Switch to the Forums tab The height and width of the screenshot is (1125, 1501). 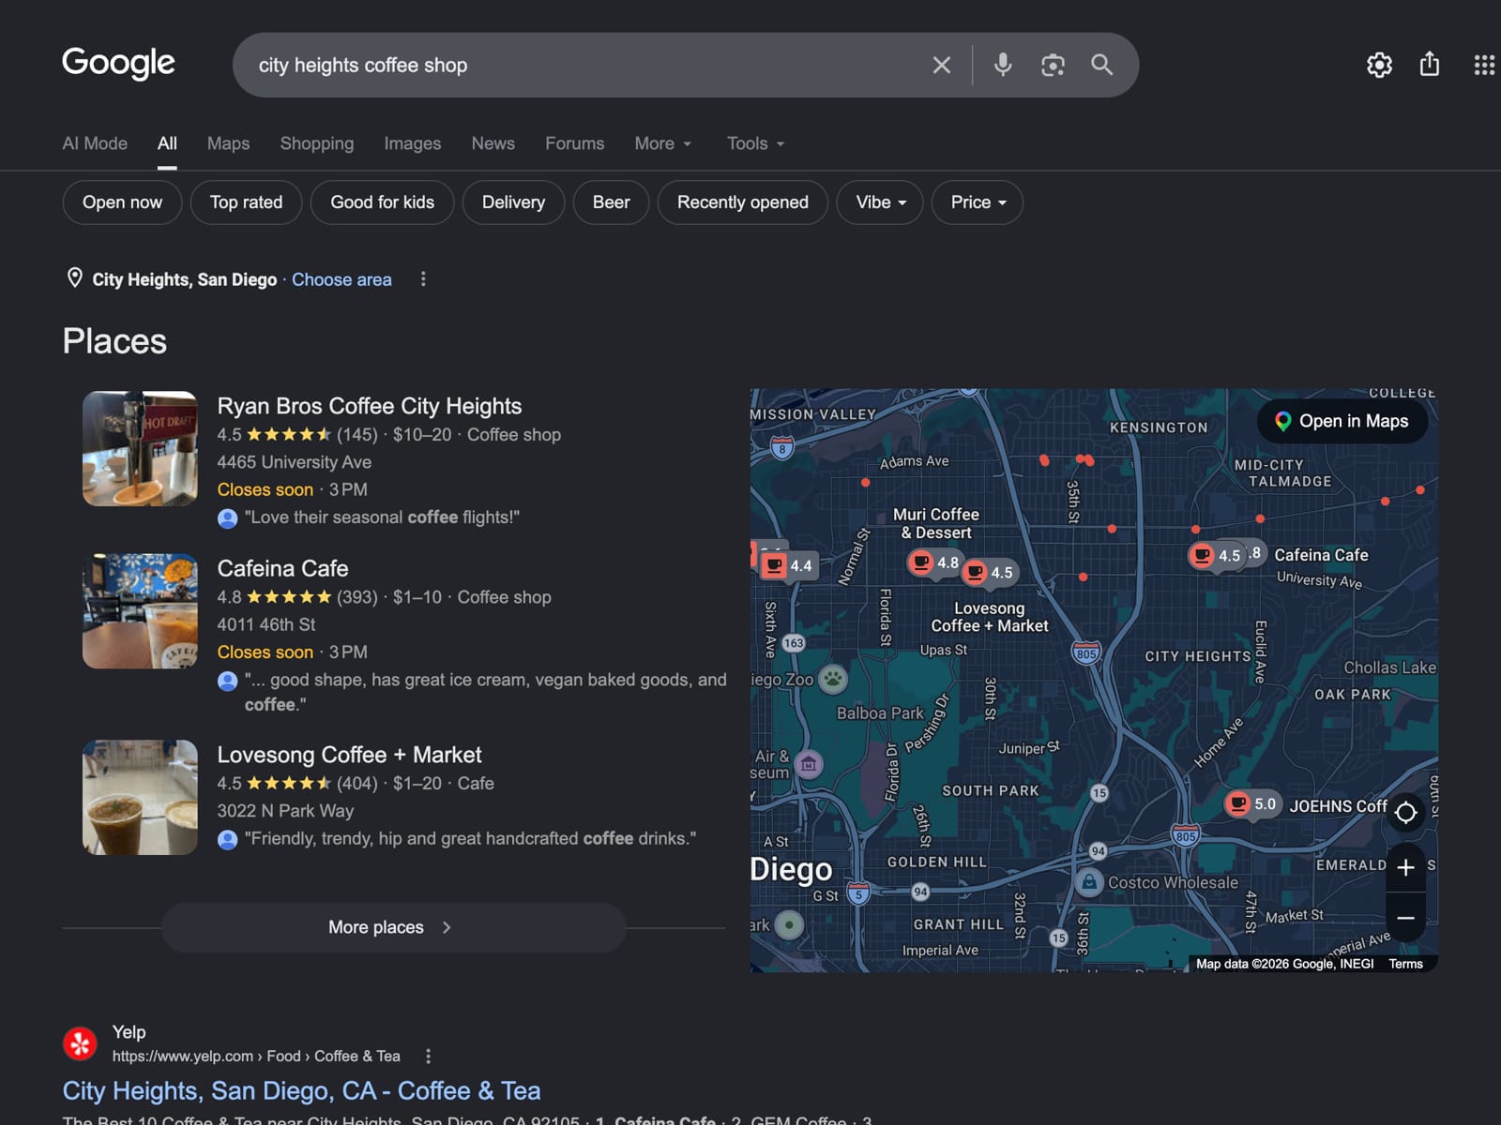[x=574, y=143]
